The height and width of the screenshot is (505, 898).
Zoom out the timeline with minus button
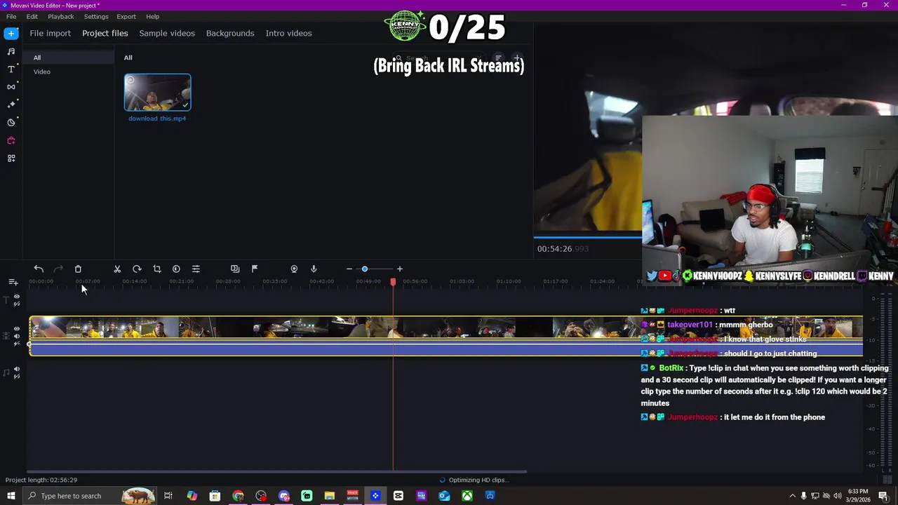pyautogui.click(x=349, y=269)
